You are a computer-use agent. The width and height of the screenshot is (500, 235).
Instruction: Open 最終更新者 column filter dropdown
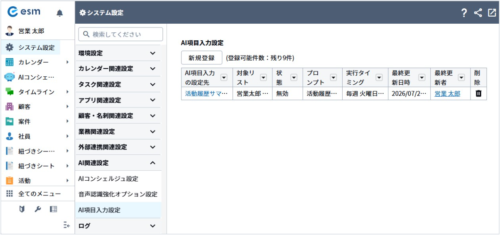click(461, 77)
